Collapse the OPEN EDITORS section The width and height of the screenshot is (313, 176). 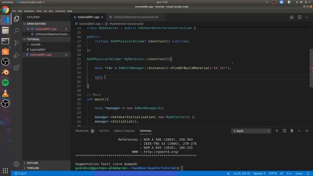tap(36, 24)
